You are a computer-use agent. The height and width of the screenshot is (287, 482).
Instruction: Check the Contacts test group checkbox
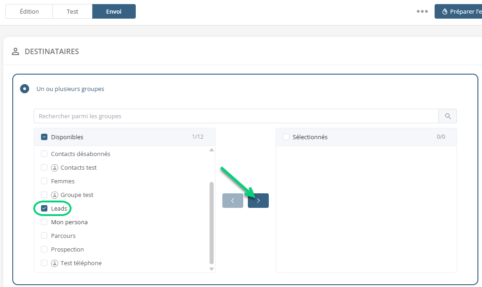tap(44, 167)
